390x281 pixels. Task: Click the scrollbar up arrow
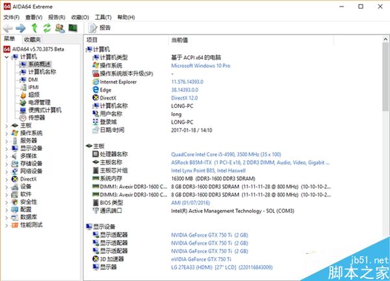(385, 39)
